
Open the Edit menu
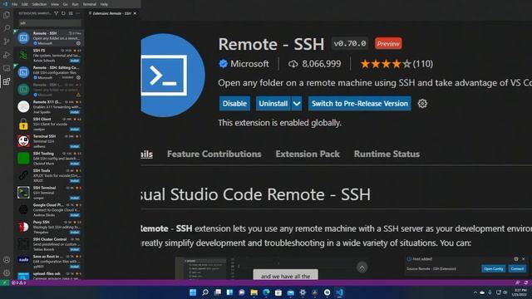(25, 4)
